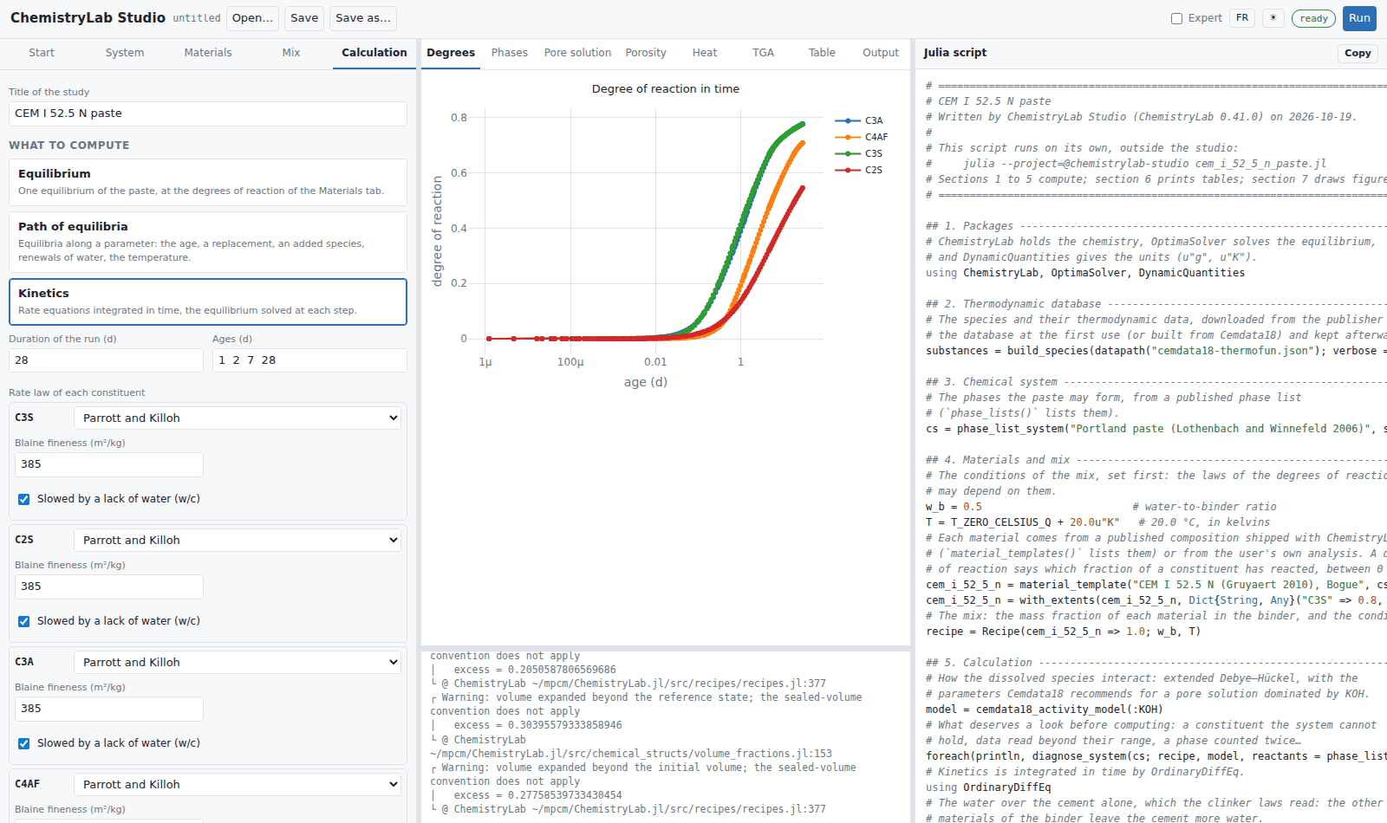Click the Save as... button
Image resolution: width=1387 pixels, height=823 pixels.
pyautogui.click(x=363, y=18)
